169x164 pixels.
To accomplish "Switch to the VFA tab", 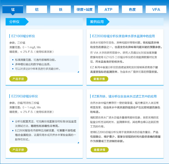I will (156, 9).
